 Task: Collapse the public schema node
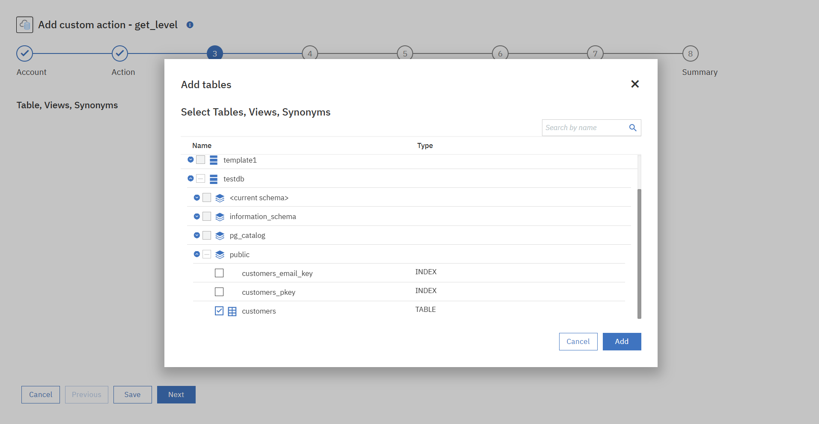[x=197, y=254]
